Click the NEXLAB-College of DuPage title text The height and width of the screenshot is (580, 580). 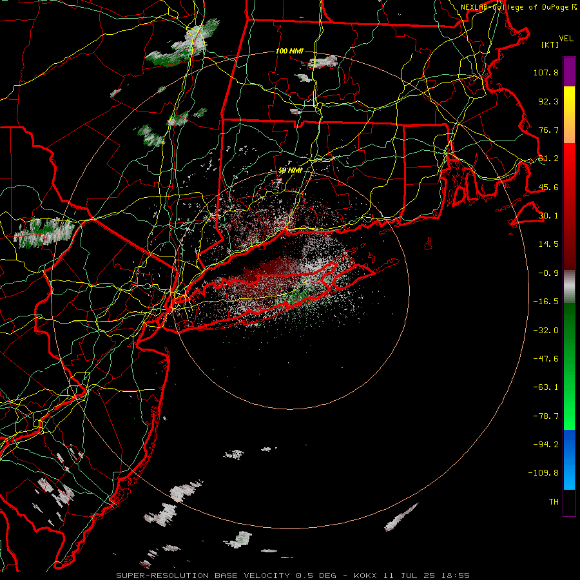pyautogui.click(x=519, y=7)
